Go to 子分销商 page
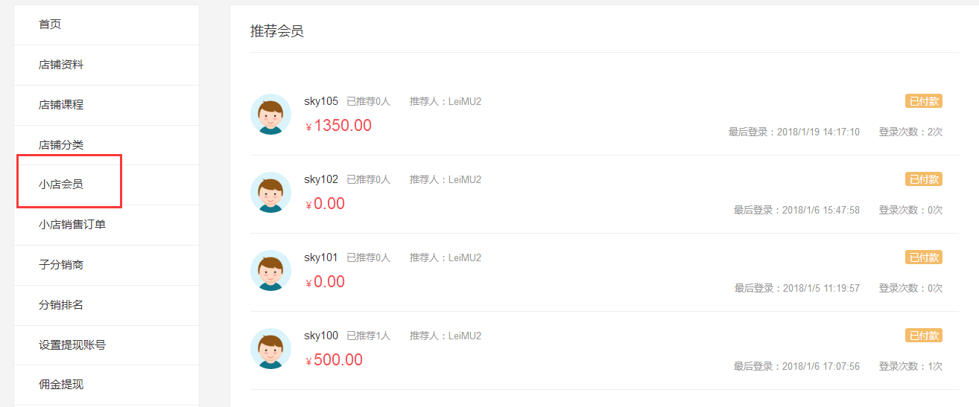 click(x=107, y=265)
